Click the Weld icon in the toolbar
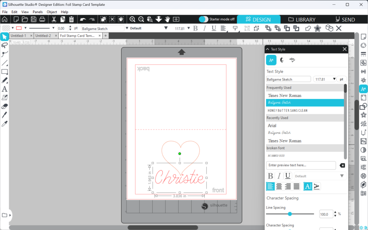Screen dimensions: 368x230 click(308, 28)
